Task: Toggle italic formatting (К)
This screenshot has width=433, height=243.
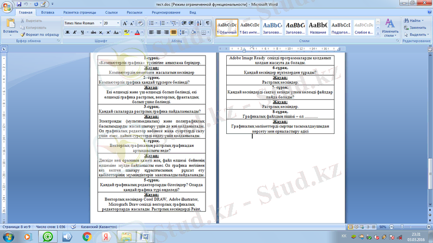Action: pos(76,32)
